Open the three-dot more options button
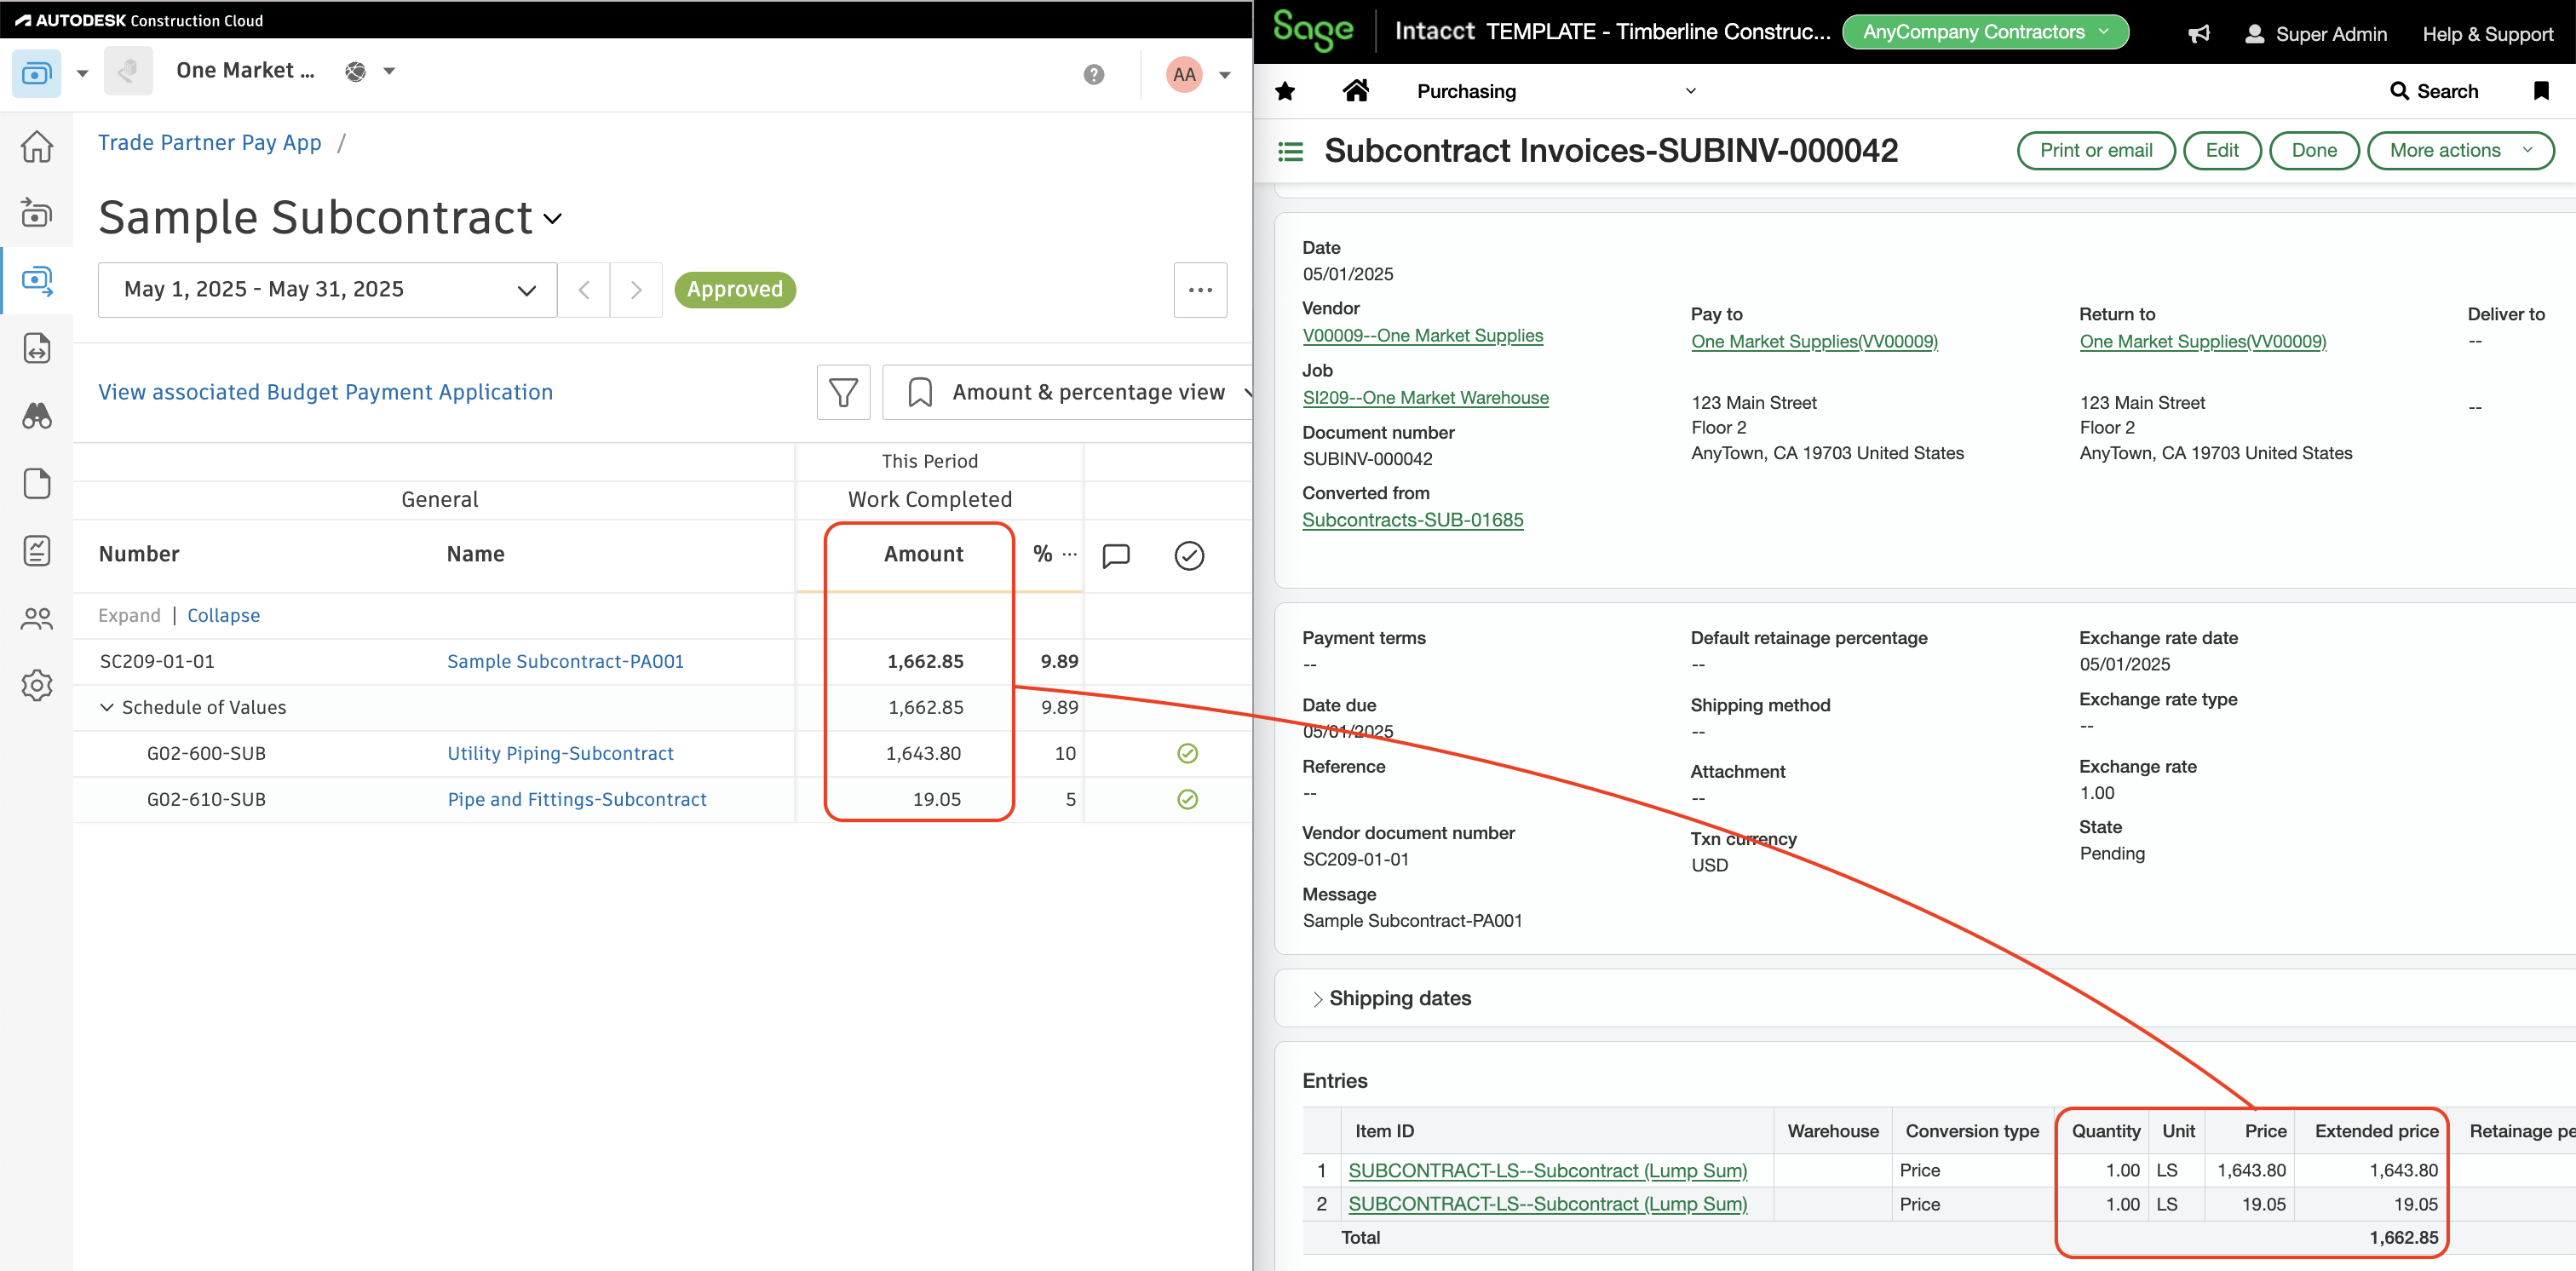The height and width of the screenshot is (1271, 2576). 1200,290
